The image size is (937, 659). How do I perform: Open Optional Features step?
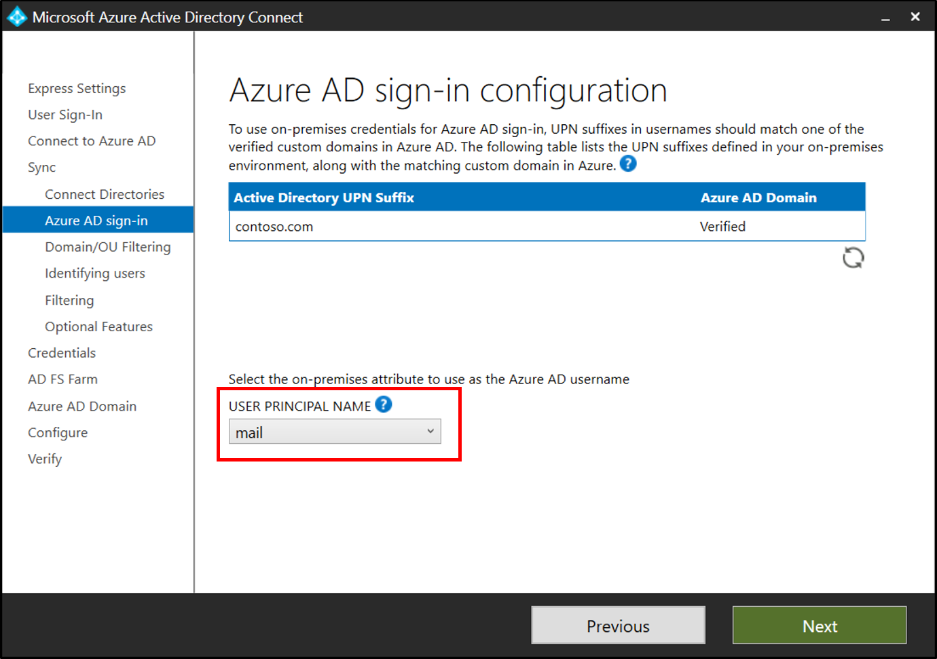pyautogui.click(x=98, y=326)
